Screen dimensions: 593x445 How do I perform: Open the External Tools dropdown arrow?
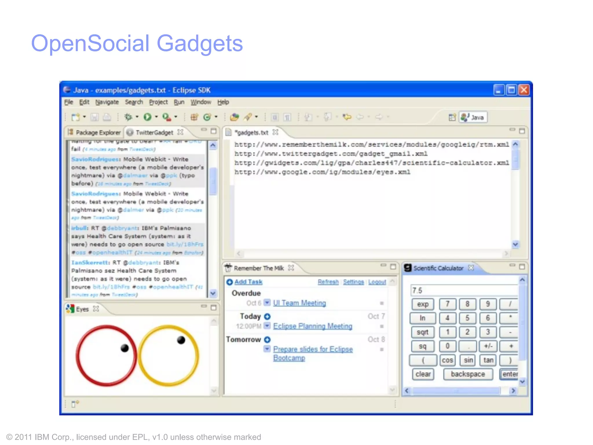176,117
